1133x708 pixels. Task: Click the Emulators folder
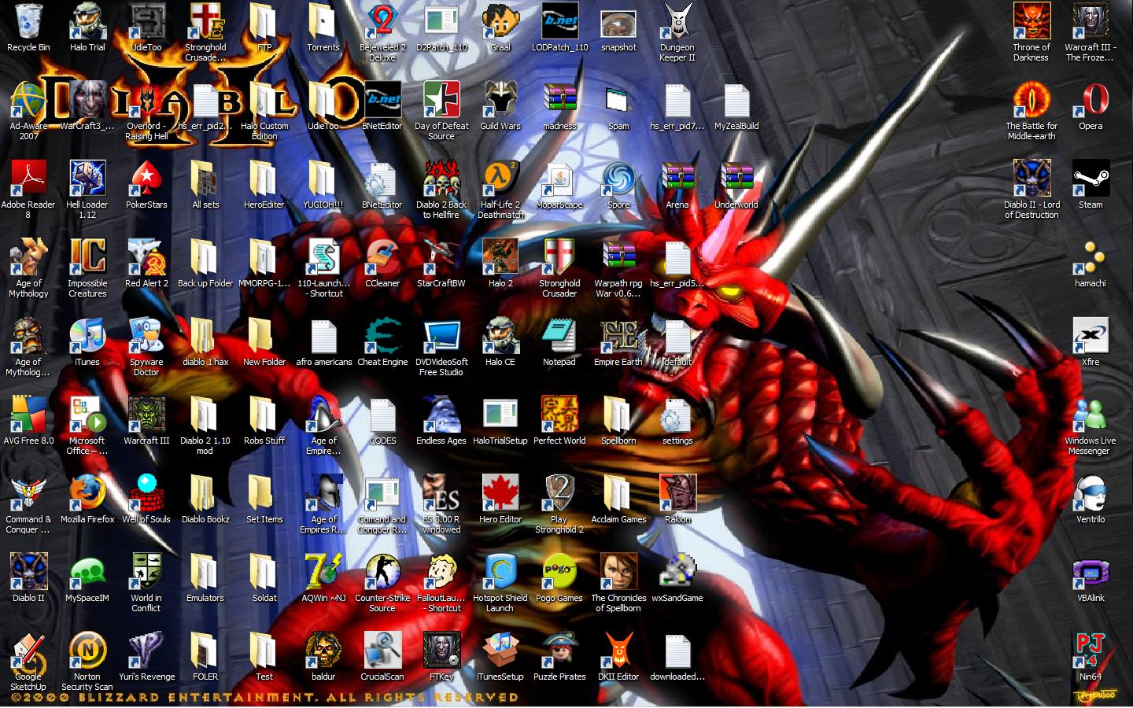coord(205,572)
